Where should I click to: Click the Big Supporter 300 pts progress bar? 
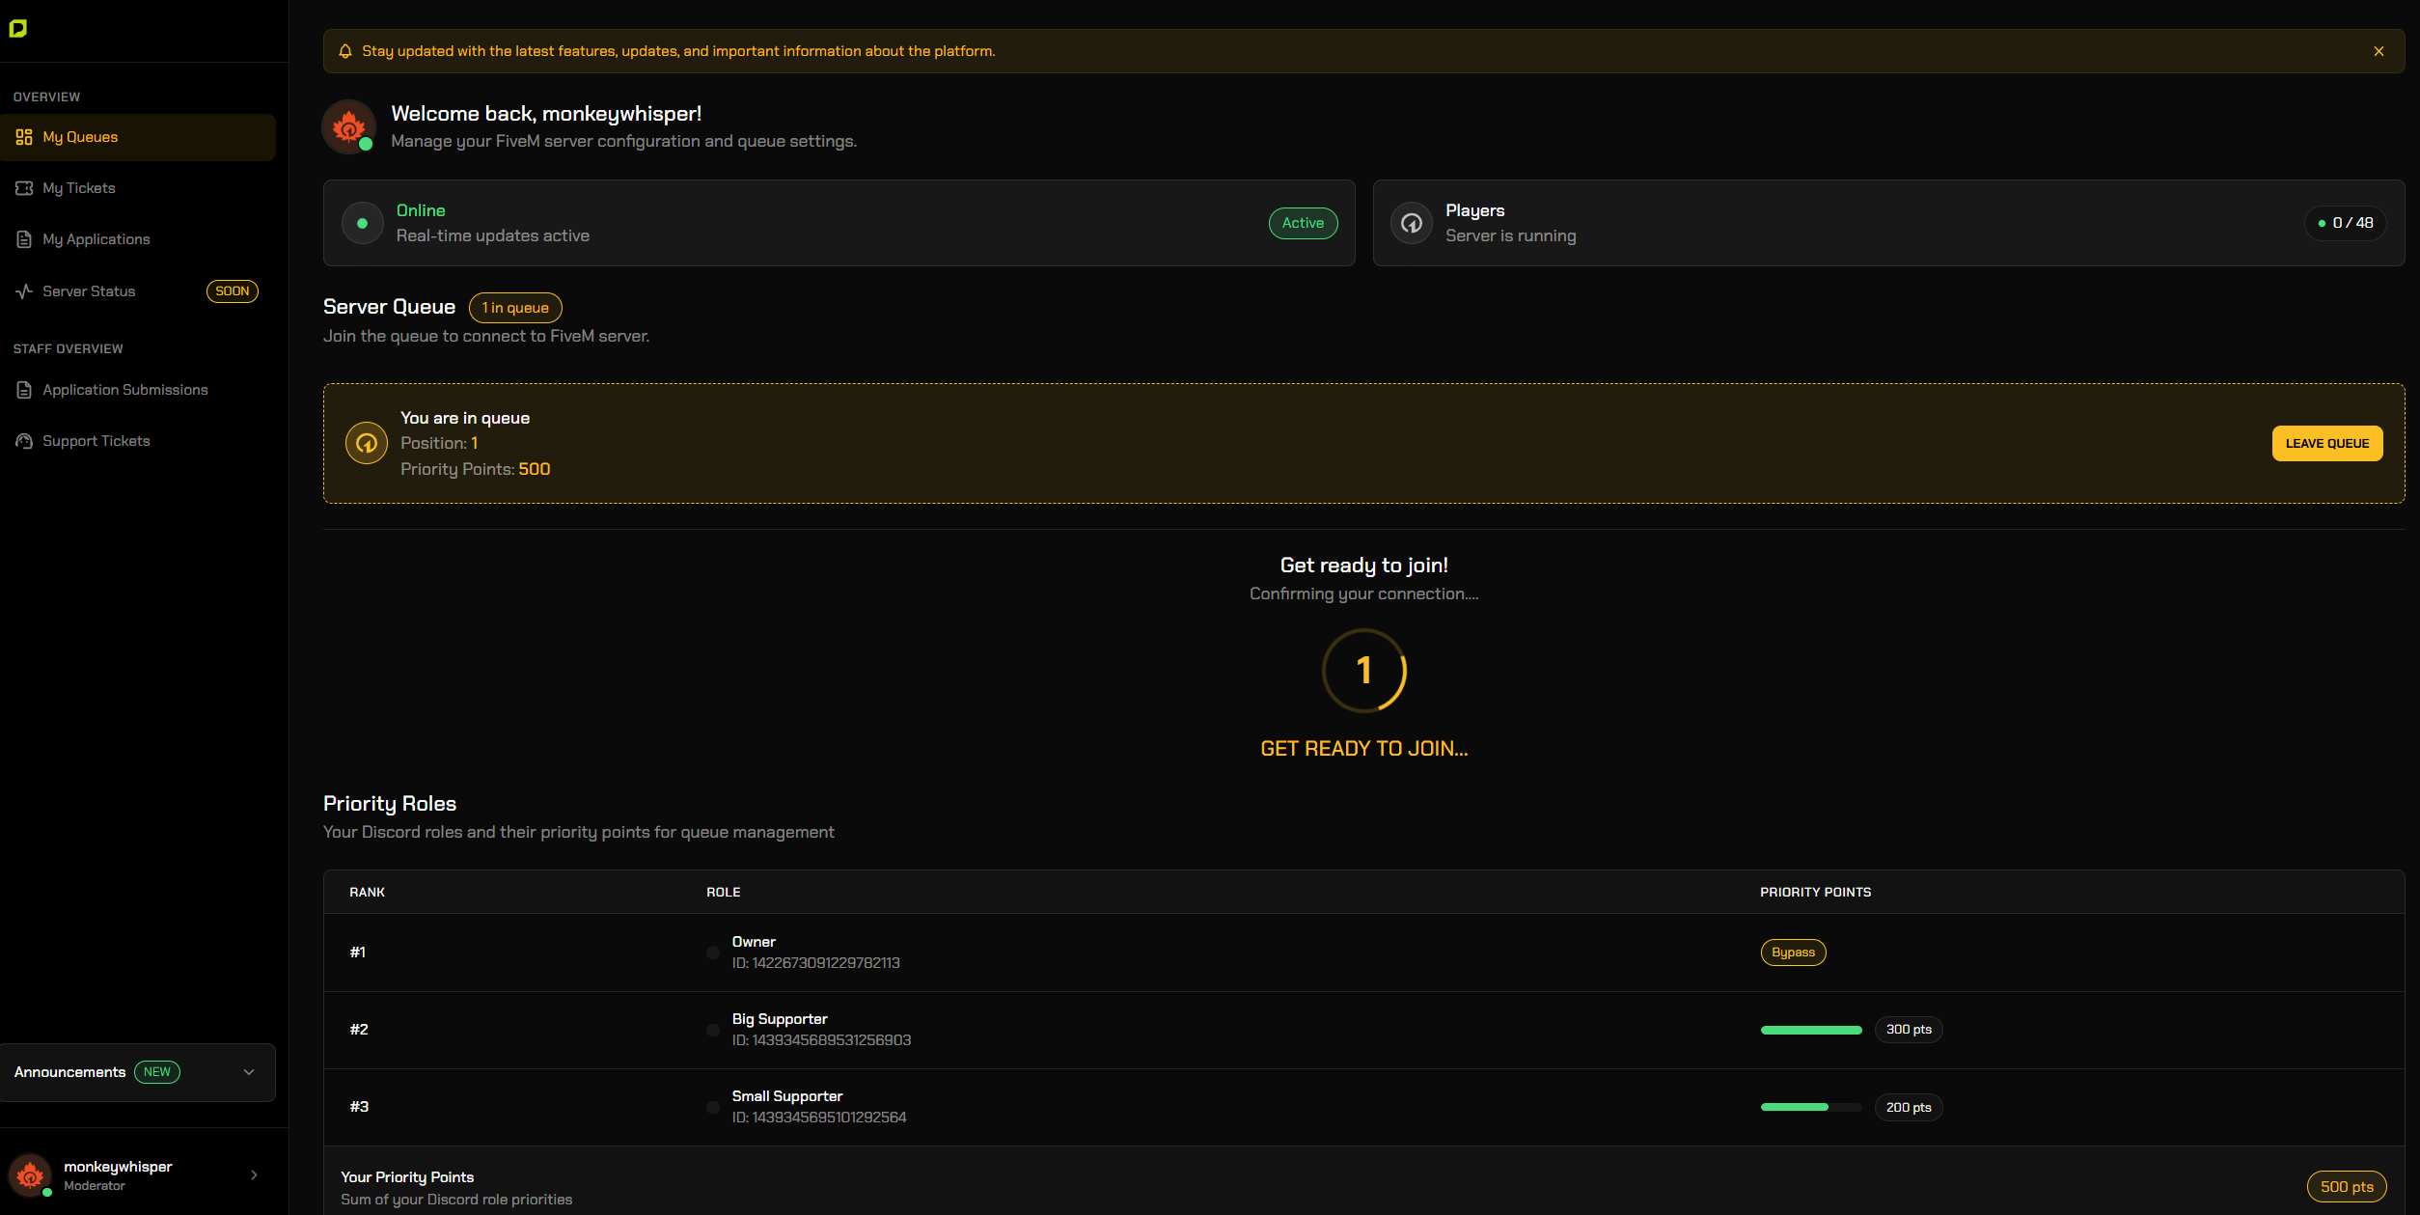1811,1030
